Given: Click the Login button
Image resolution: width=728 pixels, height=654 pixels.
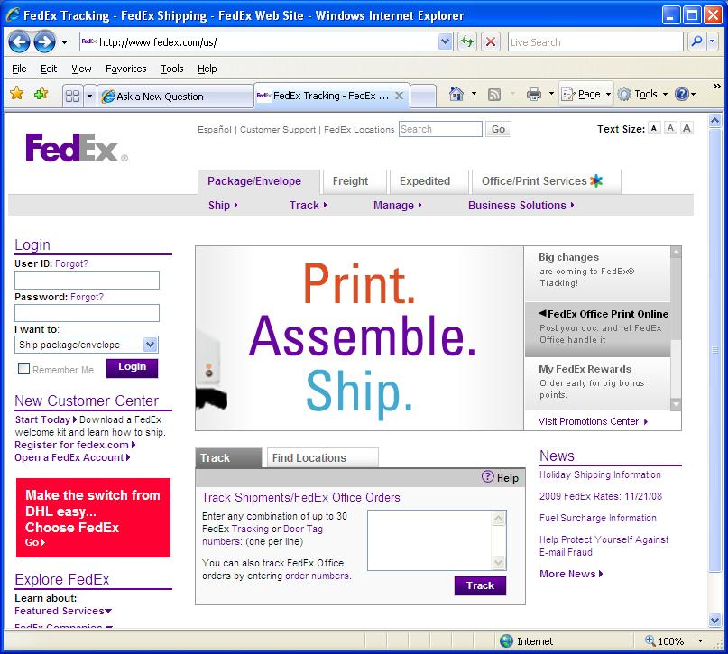Looking at the screenshot, I should tap(132, 367).
